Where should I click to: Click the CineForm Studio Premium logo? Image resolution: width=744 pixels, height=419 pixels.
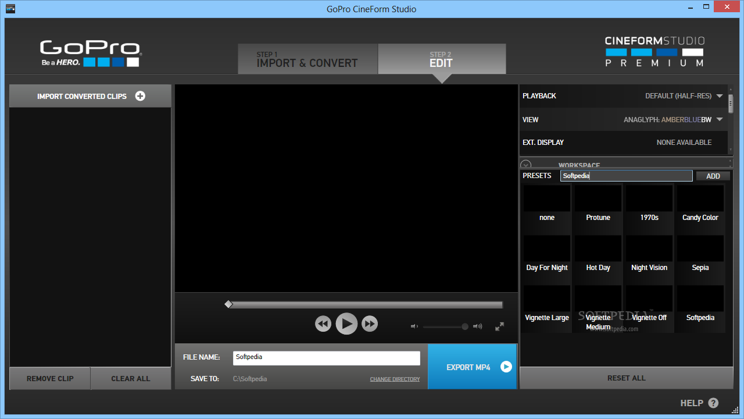pyautogui.click(x=654, y=51)
